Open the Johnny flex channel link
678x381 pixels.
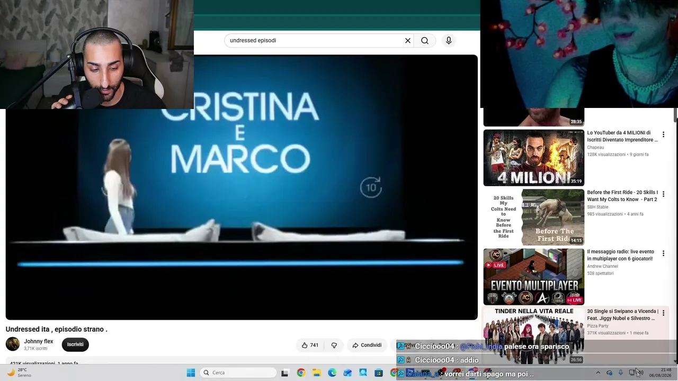tap(39, 341)
